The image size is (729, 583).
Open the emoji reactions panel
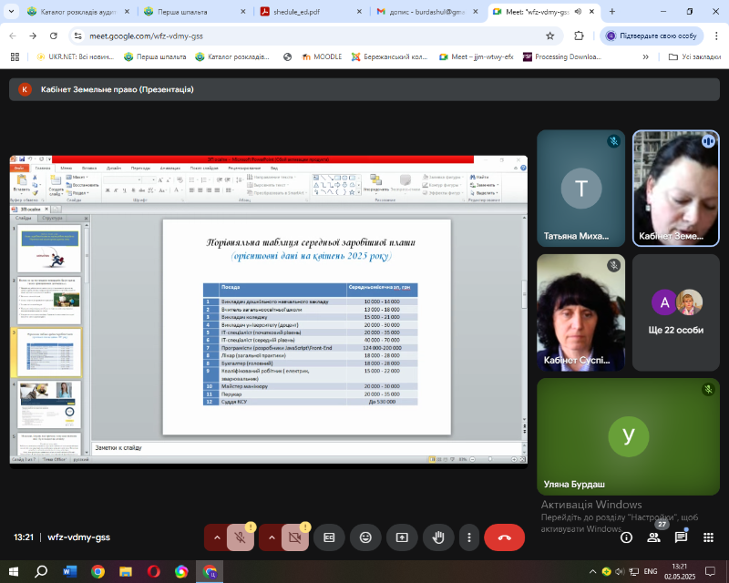[x=365, y=537]
